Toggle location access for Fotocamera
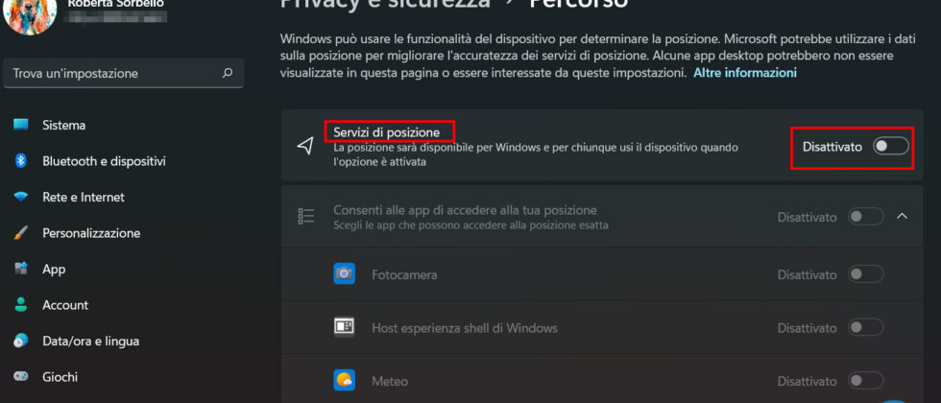The height and width of the screenshot is (403, 941). click(x=865, y=274)
